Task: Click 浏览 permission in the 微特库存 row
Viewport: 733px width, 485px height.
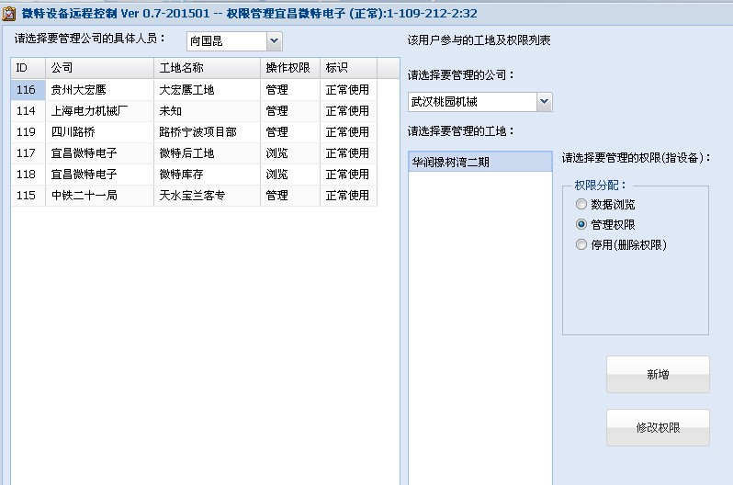Action: (290, 174)
